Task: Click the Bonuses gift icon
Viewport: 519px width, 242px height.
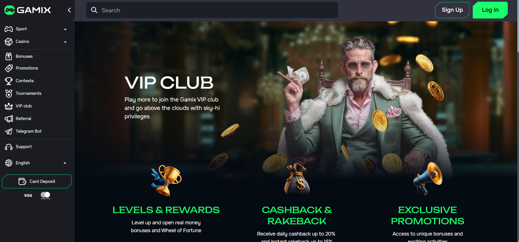Action: pyautogui.click(x=9, y=56)
